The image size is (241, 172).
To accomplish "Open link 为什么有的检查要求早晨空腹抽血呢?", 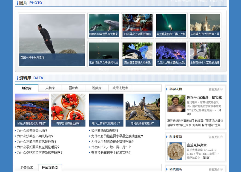I will pos(117,136).
